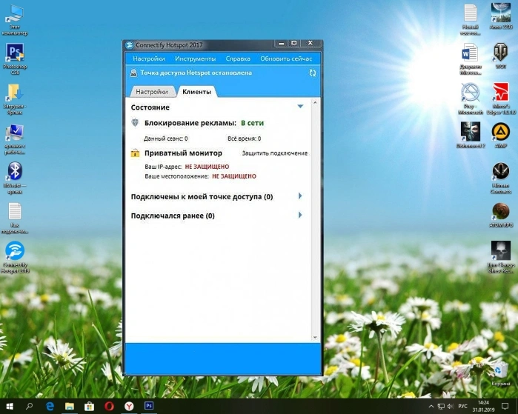The image size is (518, 414).
Task: Select the Connectify Hotspot 2019 desktop icon
Action: (15, 258)
